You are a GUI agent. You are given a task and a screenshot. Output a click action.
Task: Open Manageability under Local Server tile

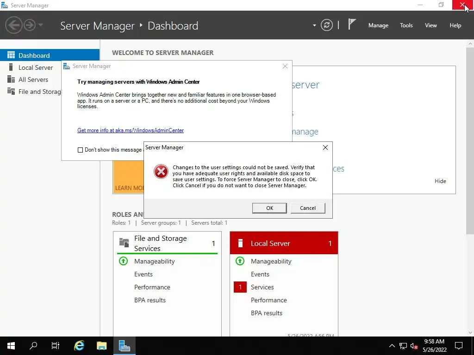coord(271,261)
